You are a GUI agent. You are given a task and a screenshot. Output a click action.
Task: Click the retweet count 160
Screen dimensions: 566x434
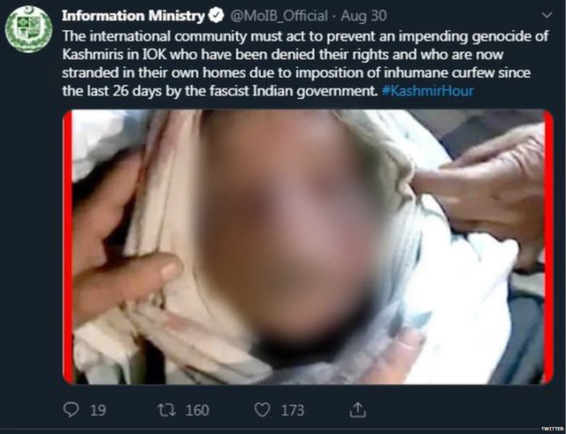[x=197, y=410]
